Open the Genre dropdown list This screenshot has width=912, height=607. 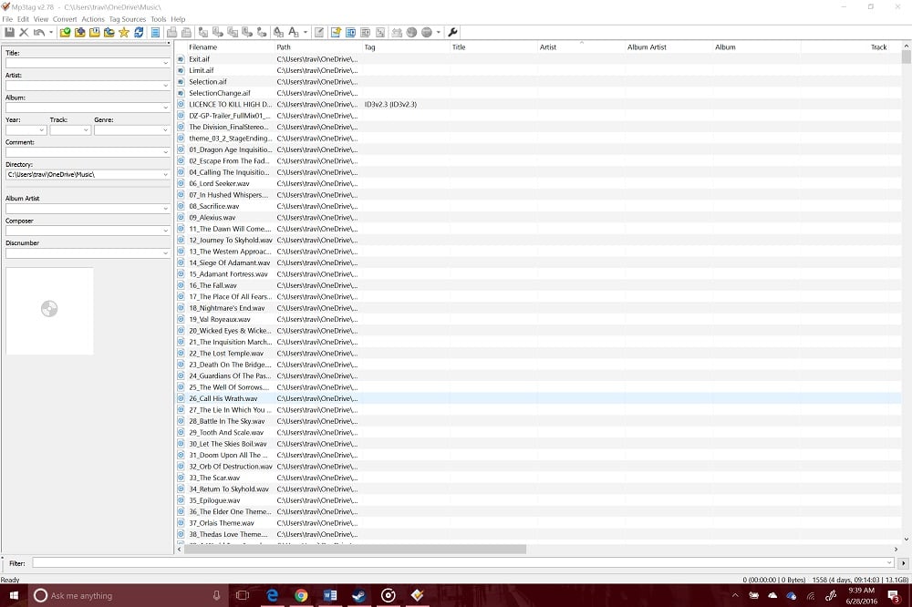click(x=165, y=129)
